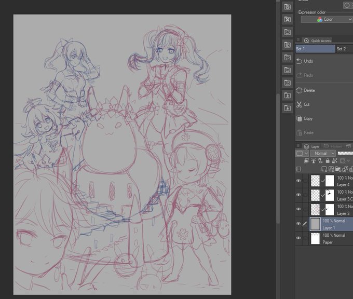Select the gray Layer 1 thumbnail
Screen dimensions: 353x299
(x=315, y=224)
